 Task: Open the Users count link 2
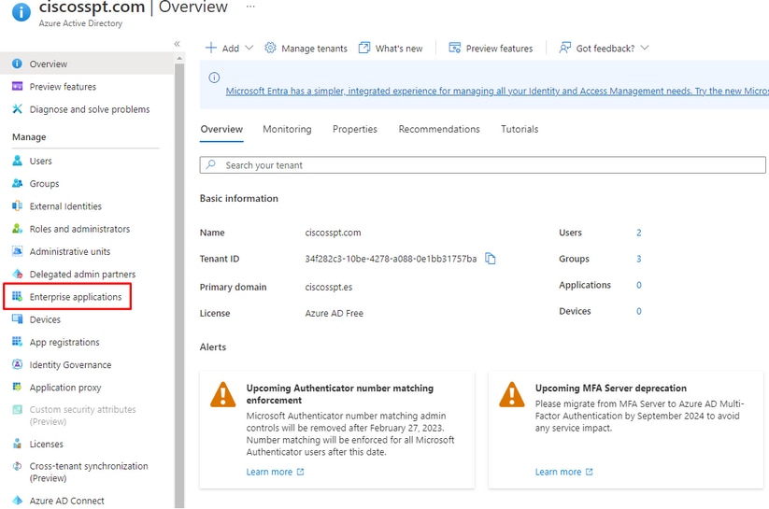638,233
